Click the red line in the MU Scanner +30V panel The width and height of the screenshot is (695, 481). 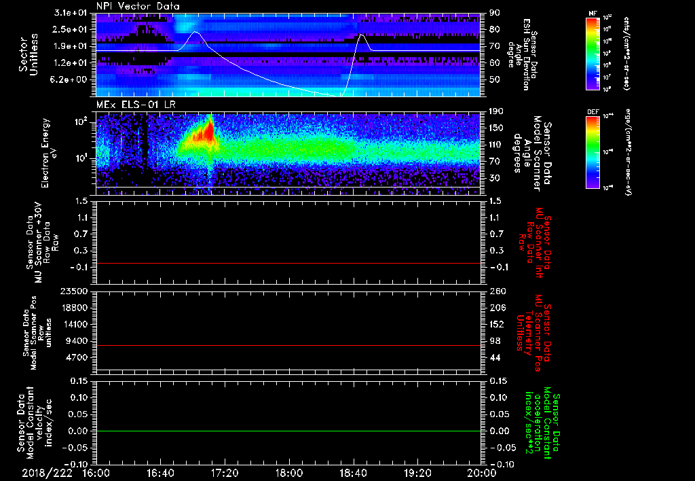coord(288,263)
